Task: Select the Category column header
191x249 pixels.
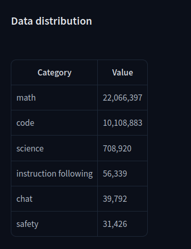Action: 55,72
